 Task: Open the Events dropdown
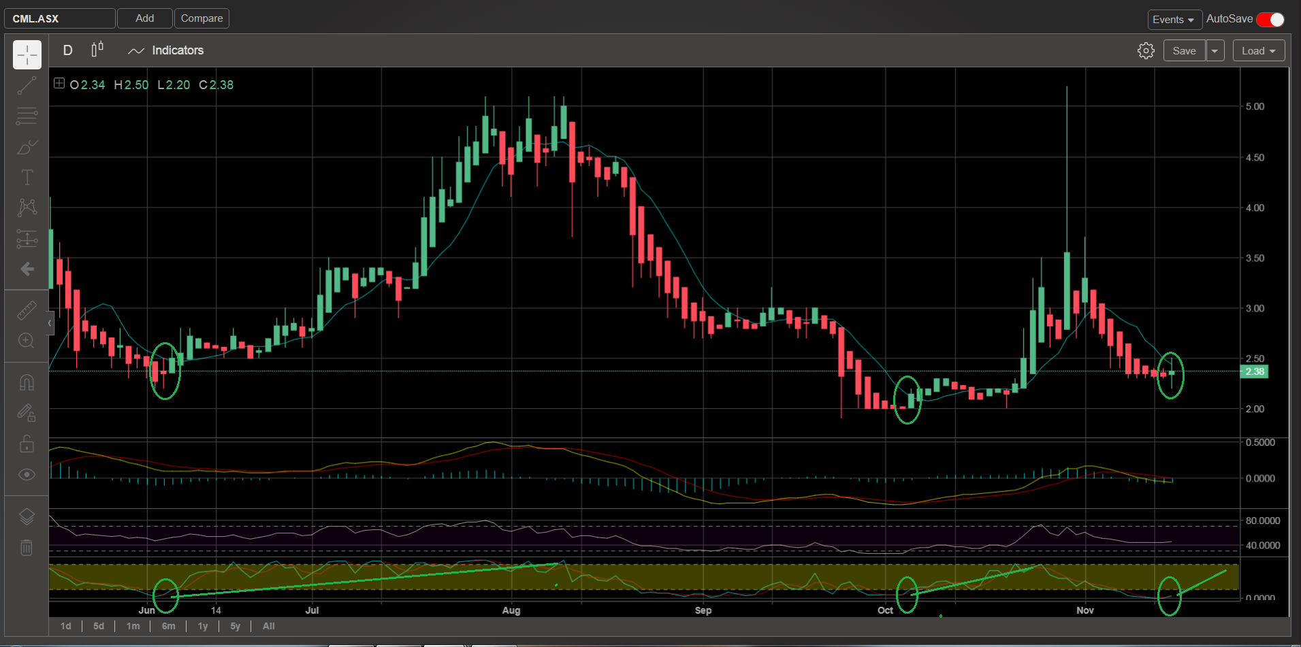pos(1174,20)
